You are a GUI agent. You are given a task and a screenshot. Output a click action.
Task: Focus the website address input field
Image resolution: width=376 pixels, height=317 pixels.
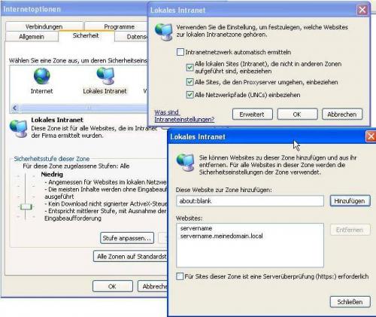click(250, 201)
